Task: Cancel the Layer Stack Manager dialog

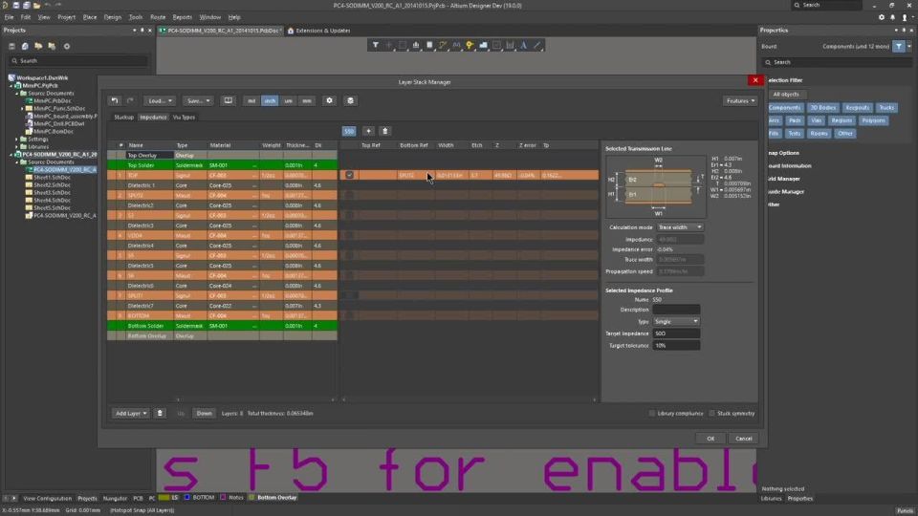Action: (744, 439)
